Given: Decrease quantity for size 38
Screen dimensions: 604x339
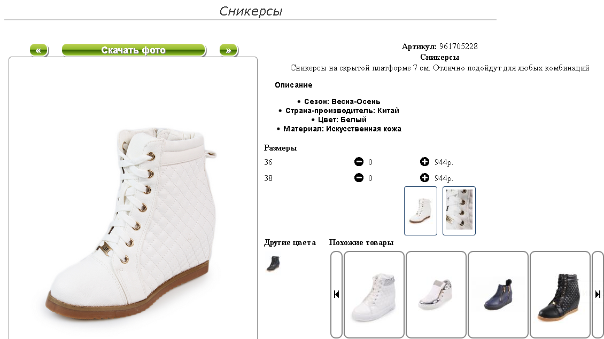Looking at the screenshot, I should click(359, 178).
